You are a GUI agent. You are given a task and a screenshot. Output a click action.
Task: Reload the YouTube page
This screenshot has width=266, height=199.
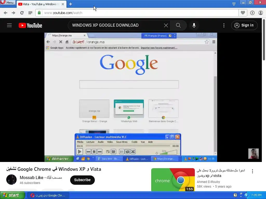click(x=22, y=13)
